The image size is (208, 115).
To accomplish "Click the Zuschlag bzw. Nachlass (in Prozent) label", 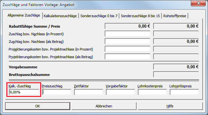I will [36, 34].
